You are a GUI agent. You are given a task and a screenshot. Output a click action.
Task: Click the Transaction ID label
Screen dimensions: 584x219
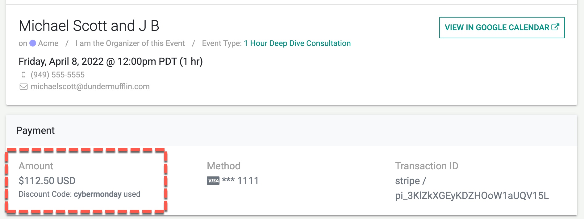[x=427, y=166]
